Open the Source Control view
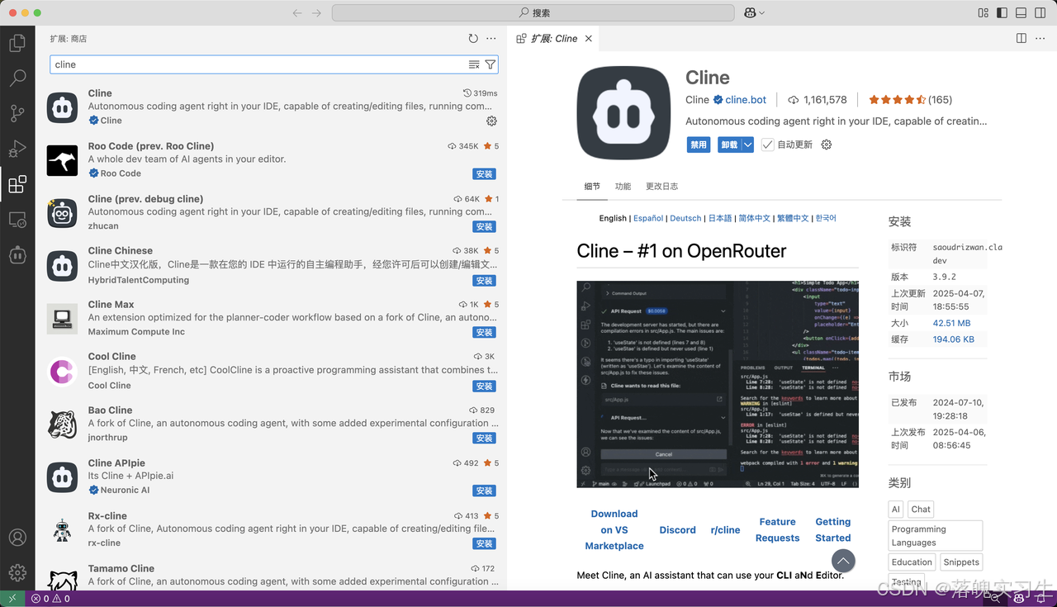The height and width of the screenshot is (607, 1057). click(17, 114)
